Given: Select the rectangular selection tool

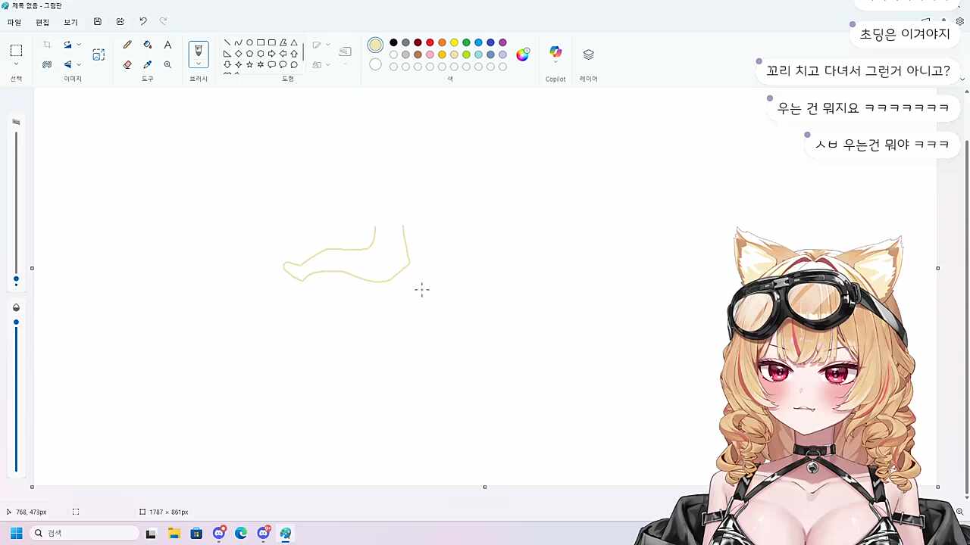Looking at the screenshot, I should click(16, 51).
